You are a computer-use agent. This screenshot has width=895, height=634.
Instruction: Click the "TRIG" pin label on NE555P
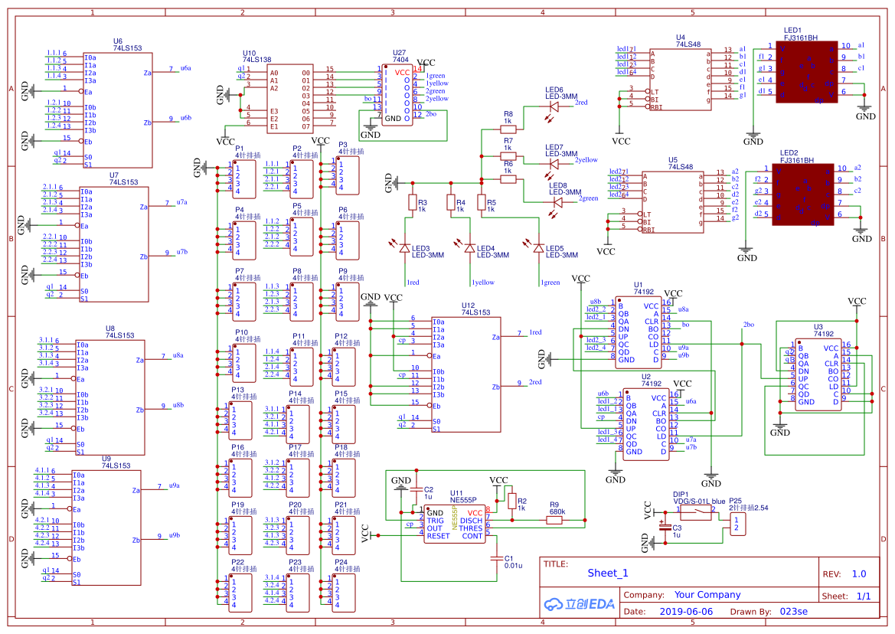coord(436,521)
